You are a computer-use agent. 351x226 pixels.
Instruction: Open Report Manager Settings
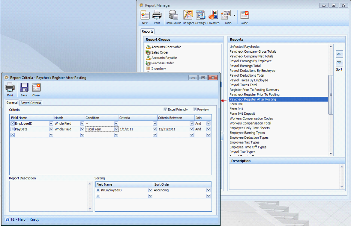click(200, 15)
